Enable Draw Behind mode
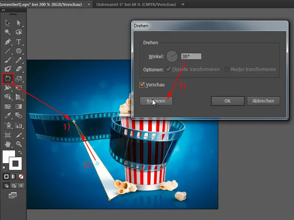The height and width of the screenshot is (220, 294). [14, 186]
